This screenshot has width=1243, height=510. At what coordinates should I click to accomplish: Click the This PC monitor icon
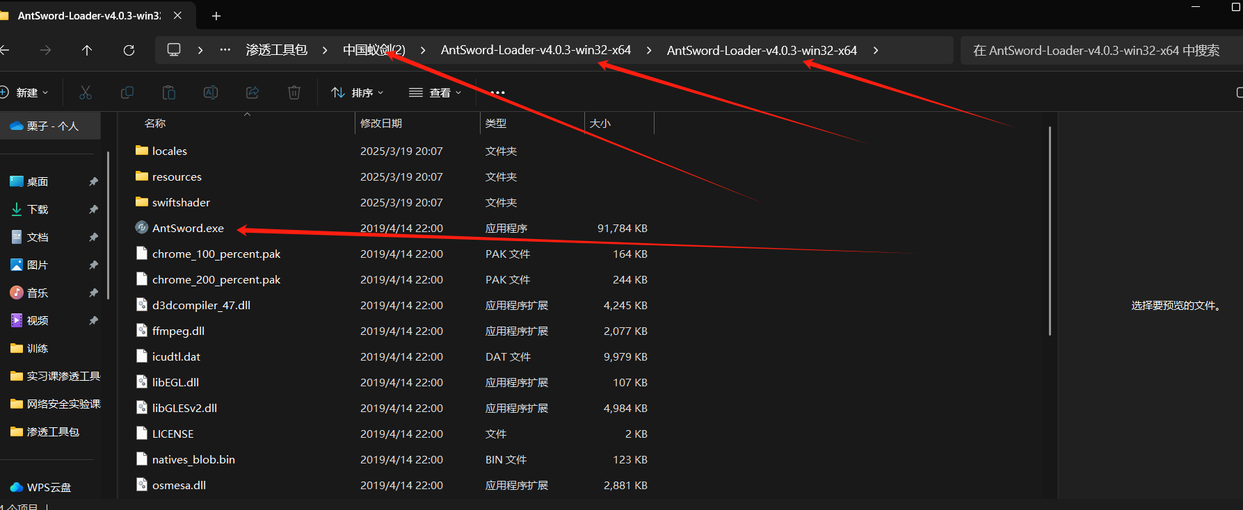174,50
